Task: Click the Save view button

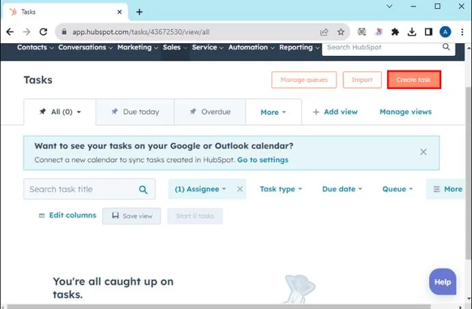Action: [131, 216]
